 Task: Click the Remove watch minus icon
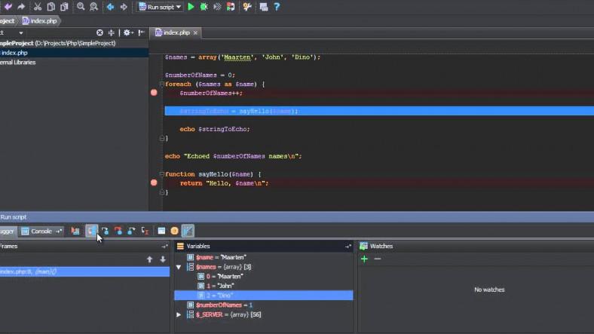point(378,259)
